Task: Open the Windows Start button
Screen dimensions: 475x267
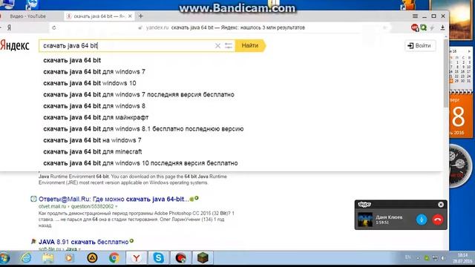Action: tap(5, 258)
